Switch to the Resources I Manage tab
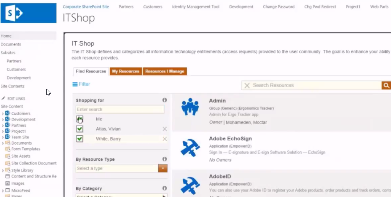Screen dimensions: 391x197 [x=165, y=72]
